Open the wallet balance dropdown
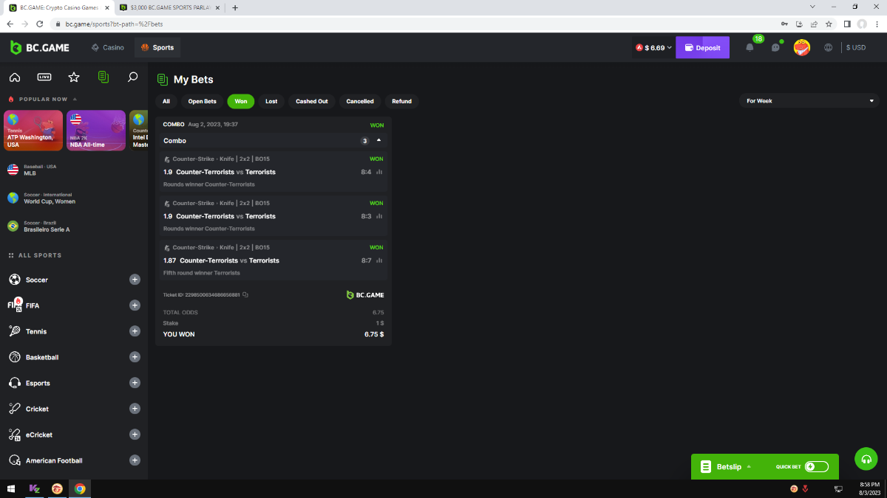Screen dimensions: 887x498 pos(654,47)
